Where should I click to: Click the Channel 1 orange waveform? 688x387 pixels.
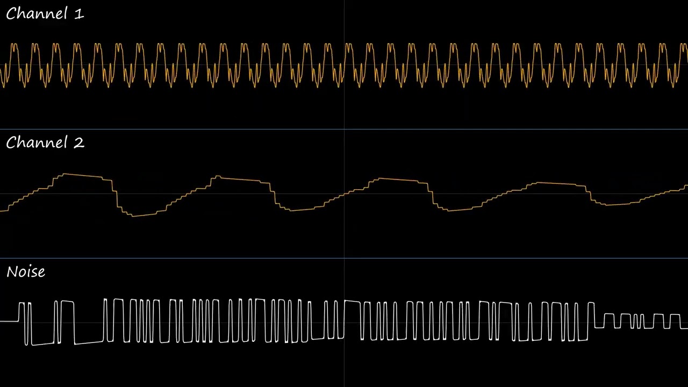click(x=344, y=65)
